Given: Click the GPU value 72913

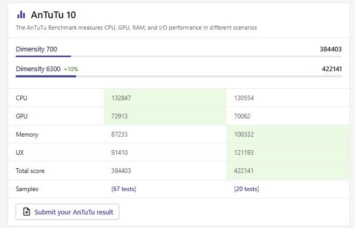Looking at the screenshot, I should coord(119,116).
